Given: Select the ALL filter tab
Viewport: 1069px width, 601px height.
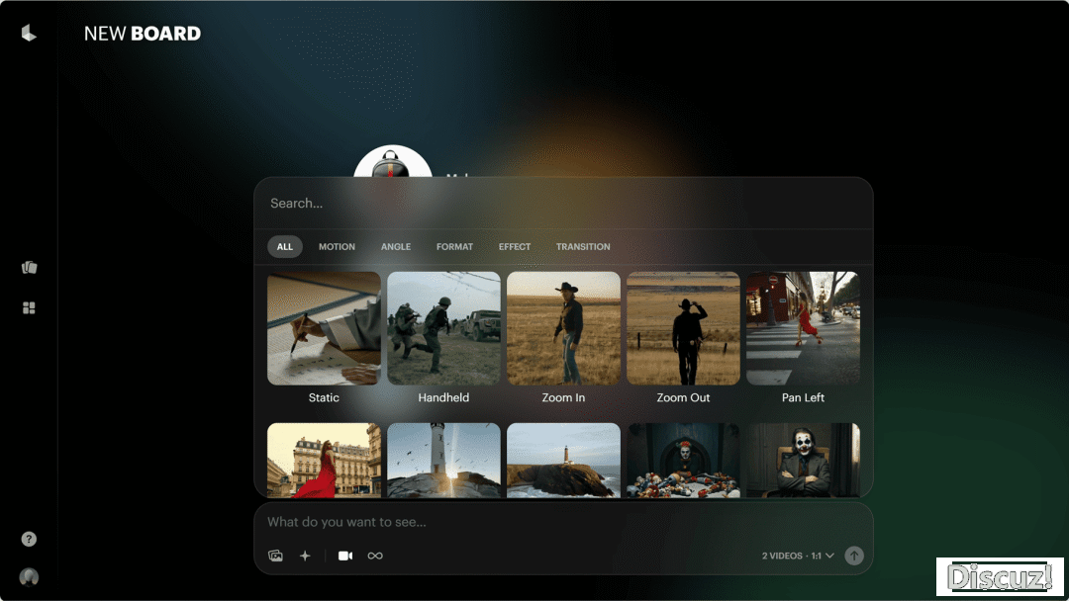Looking at the screenshot, I should [x=285, y=247].
